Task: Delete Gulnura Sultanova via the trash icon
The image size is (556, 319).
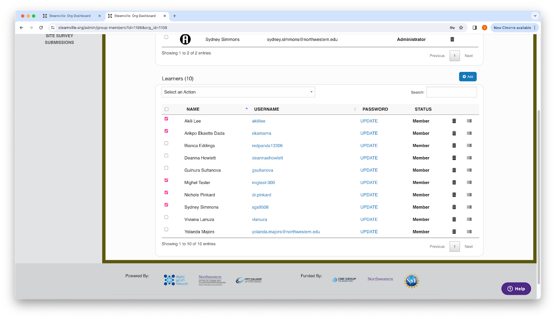Action: (x=454, y=170)
